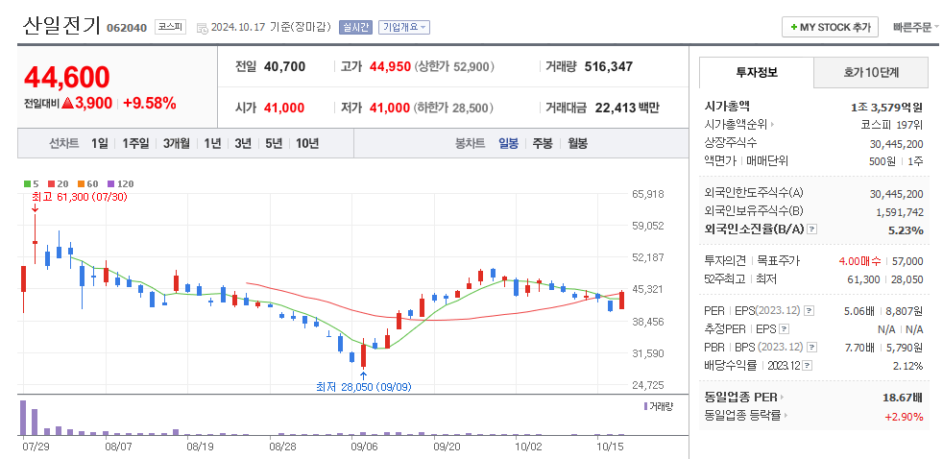Click the 09/06 date label on chart axis
The height and width of the screenshot is (459, 943).
click(x=363, y=447)
